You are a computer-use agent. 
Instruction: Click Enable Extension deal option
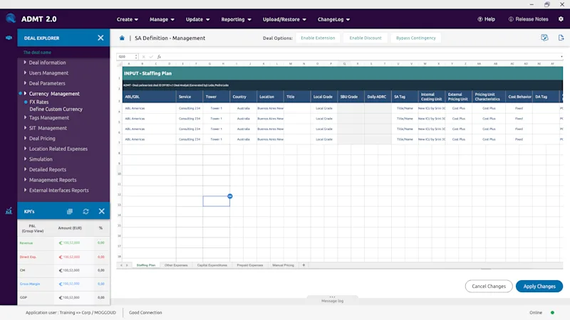[x=318, y=38]
